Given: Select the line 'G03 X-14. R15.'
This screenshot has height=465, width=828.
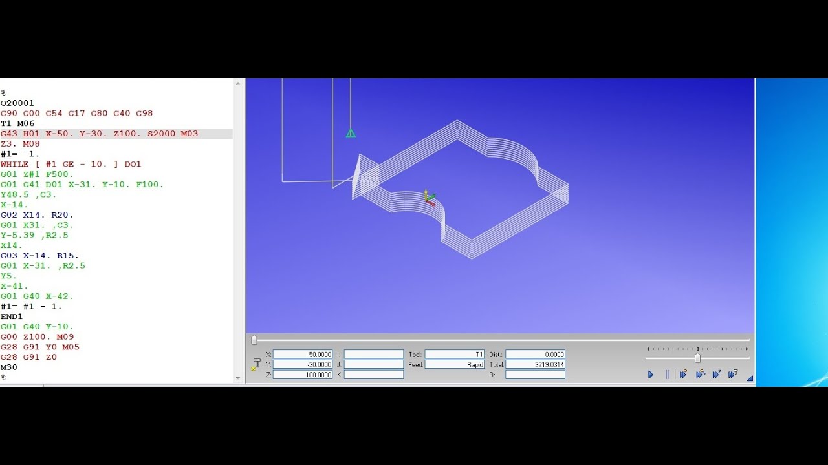Looking at the screenshot, I should (x=40, y=256).
